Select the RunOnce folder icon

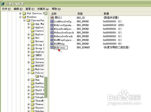point(33,83)
